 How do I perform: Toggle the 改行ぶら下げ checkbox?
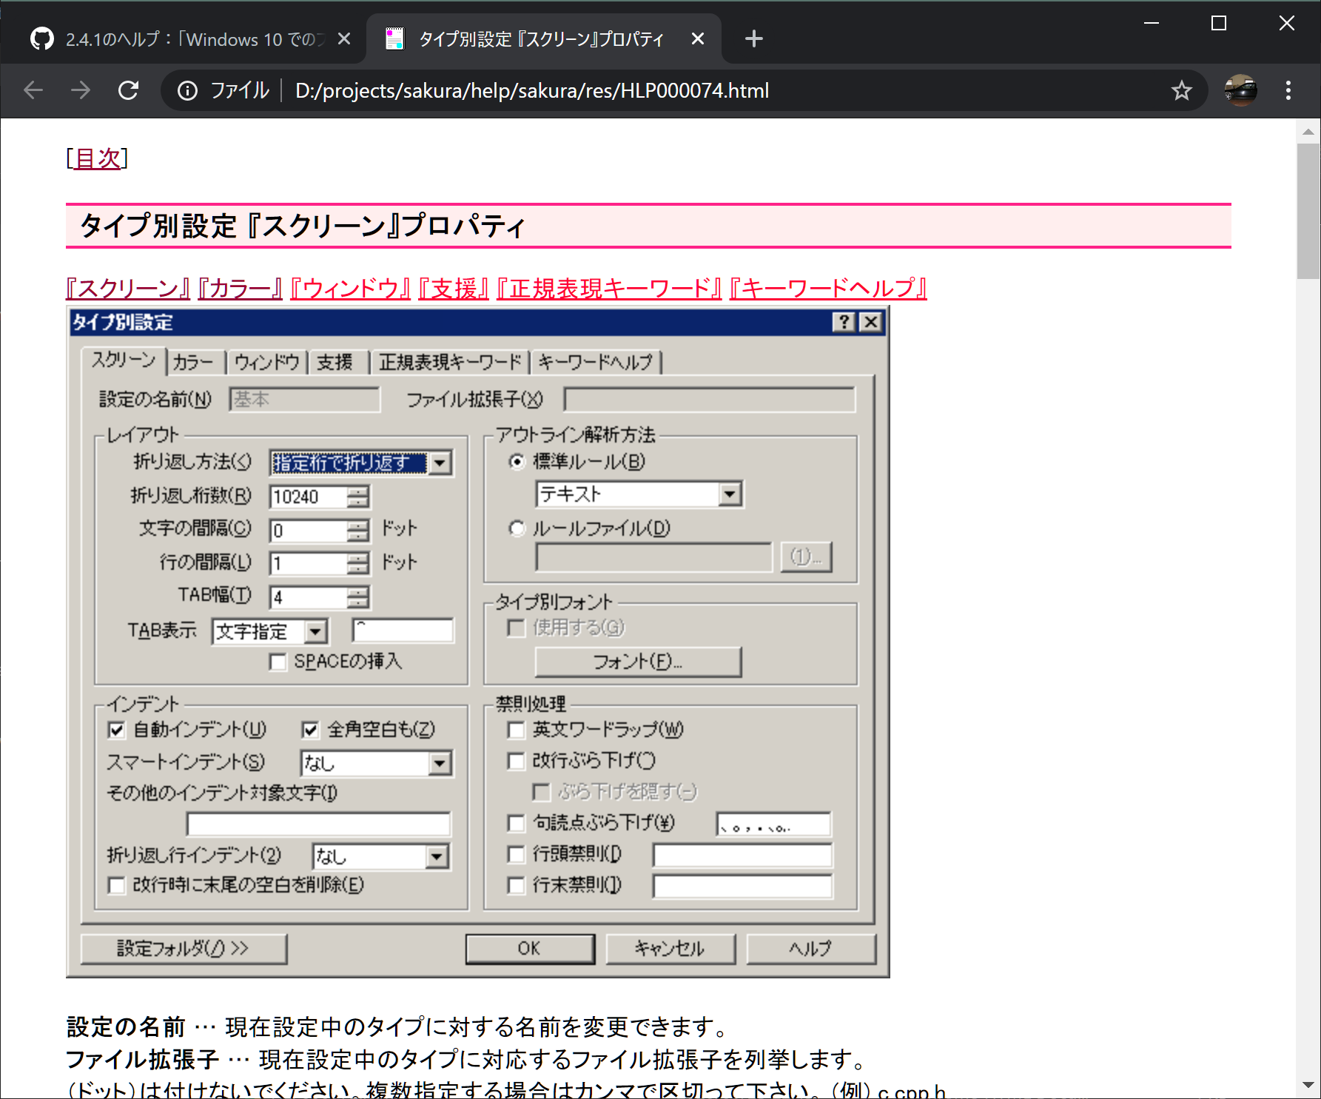516,761
